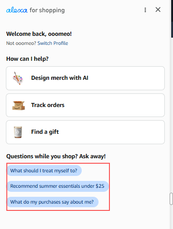Select Design merch with AI

(85, 78)
